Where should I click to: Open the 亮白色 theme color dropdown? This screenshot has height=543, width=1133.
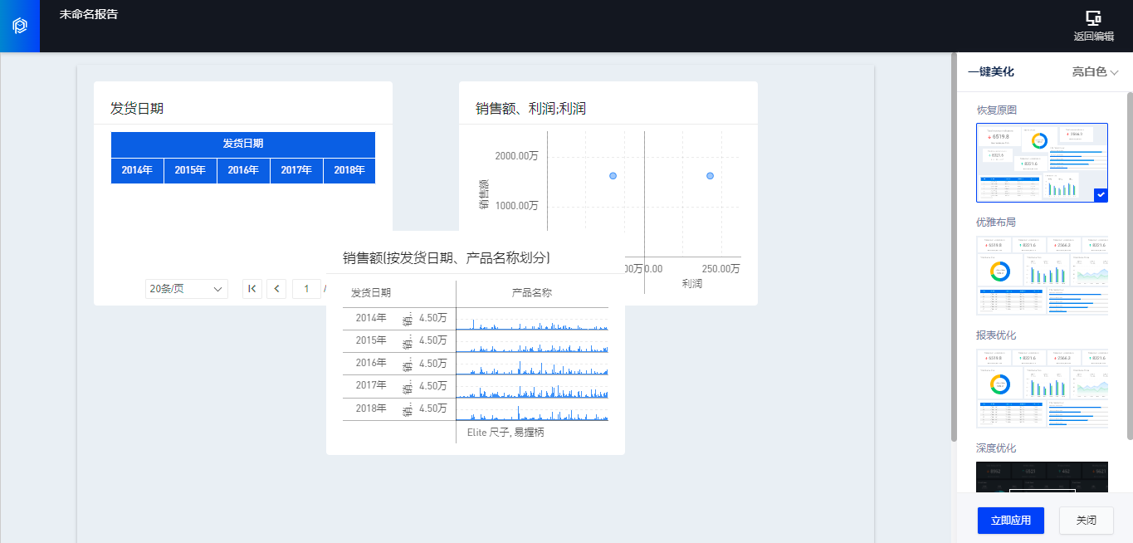1095,72
